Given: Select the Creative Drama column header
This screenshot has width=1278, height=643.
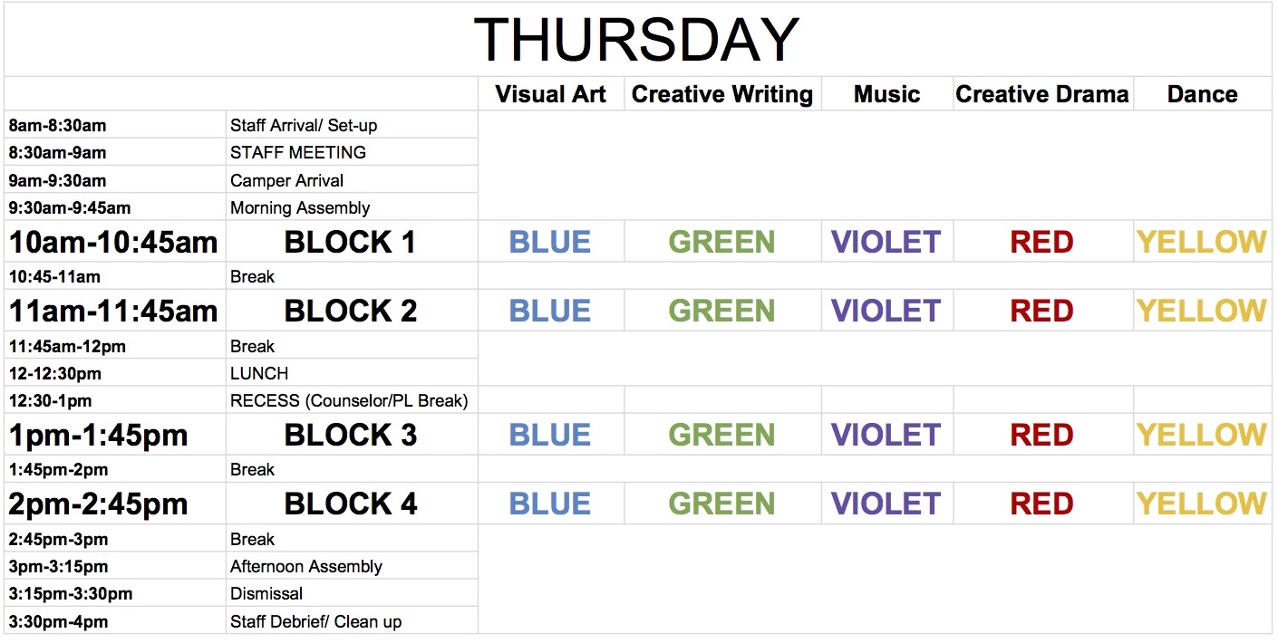Looking at the screenshot, I should (x=1042, y=94).
